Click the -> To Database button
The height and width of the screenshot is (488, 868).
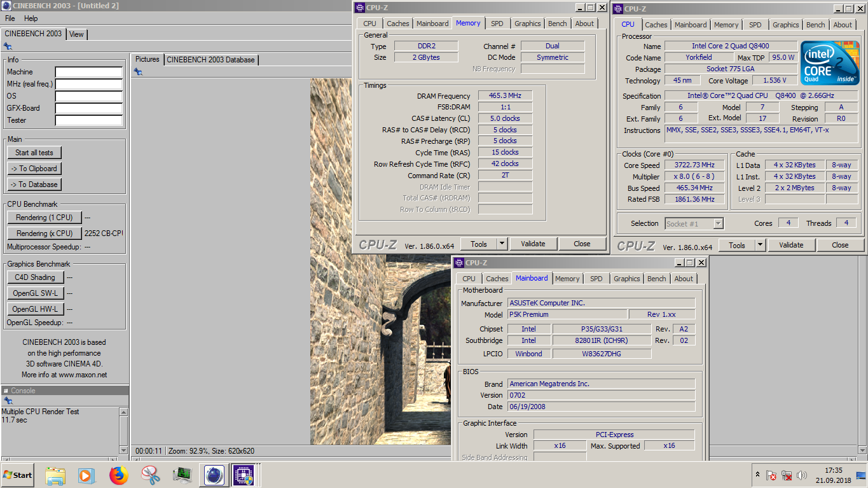(x=34, y=185)
